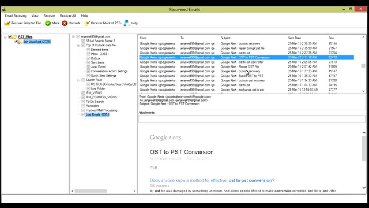Select email sent 25-Mar-15 2:38:35 AM

(x=246, y=44)
